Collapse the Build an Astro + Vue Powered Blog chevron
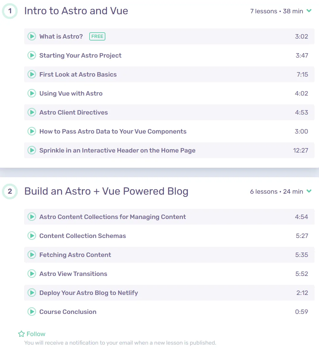This screenshot has height=350, width=319. pyautogui.click(x=309, y=191)
